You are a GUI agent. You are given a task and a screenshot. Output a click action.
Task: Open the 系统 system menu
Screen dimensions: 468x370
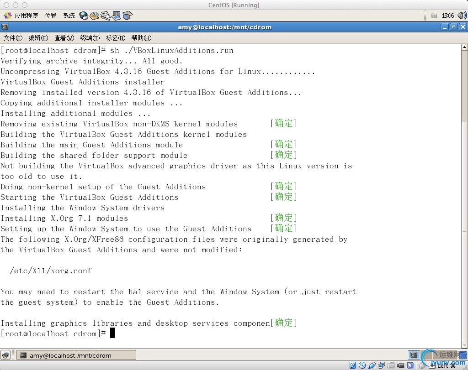click(x=69, y=16)
